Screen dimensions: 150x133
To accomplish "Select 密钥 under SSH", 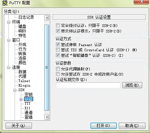I will 28,95.
